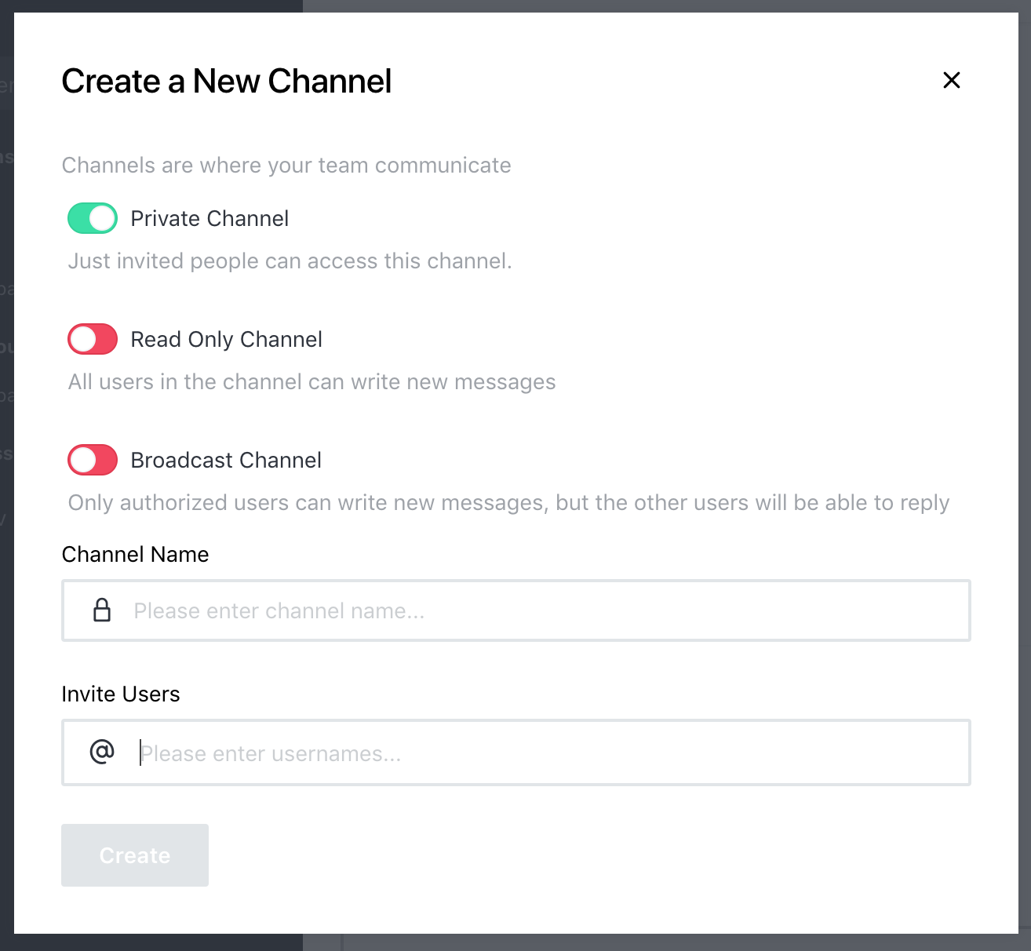
Task: Click the Create a New Channel title
Action: [227, 81]
